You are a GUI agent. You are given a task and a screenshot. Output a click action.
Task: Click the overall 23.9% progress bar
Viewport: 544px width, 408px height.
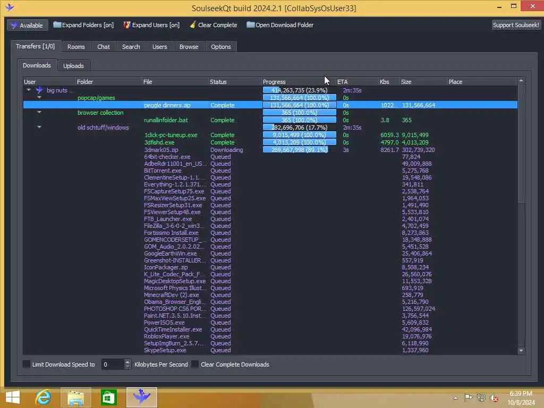click(x=300, y=90)
